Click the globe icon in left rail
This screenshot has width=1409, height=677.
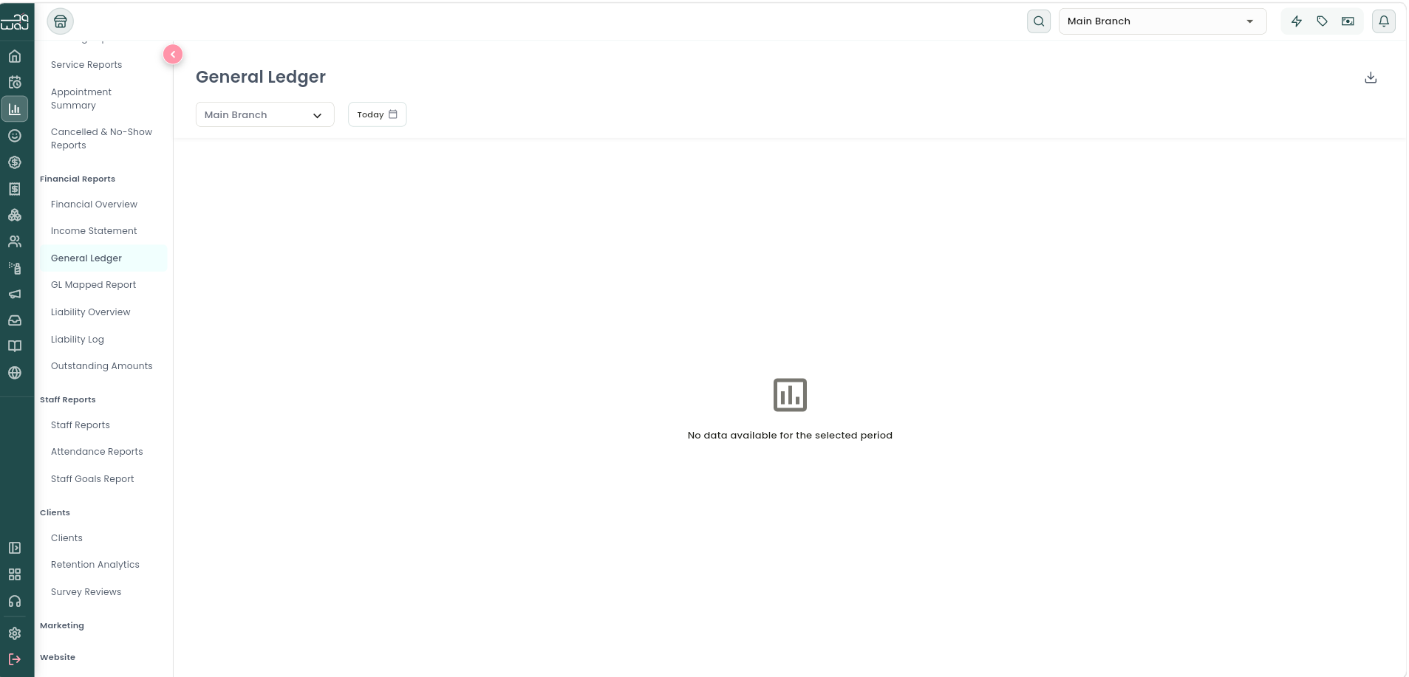(15, 373)
